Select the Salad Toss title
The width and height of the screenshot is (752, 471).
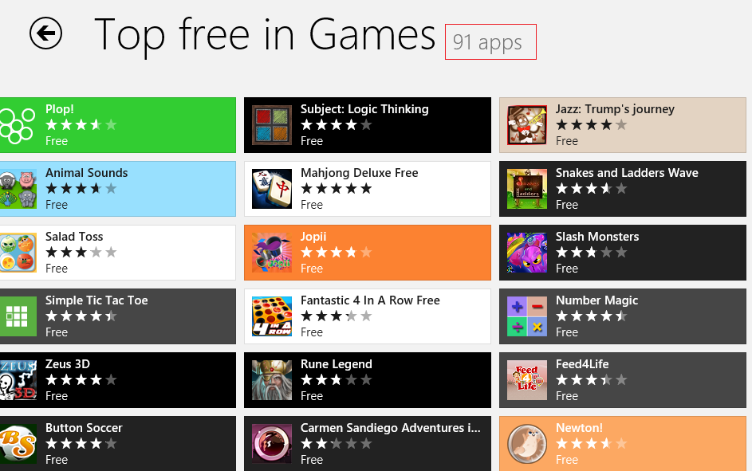coord(74,237)
